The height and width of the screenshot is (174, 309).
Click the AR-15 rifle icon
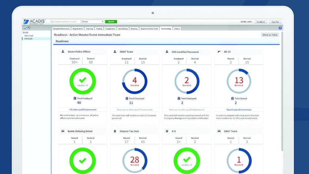[x=219, y=52]
